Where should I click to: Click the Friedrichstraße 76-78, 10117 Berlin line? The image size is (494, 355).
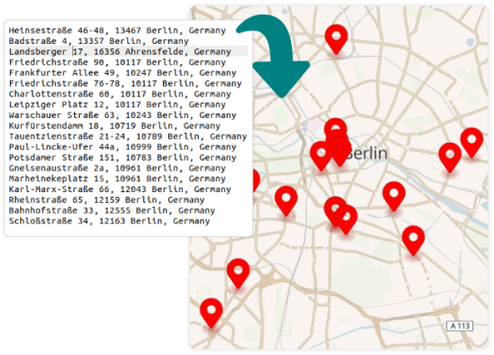point(125,83)
